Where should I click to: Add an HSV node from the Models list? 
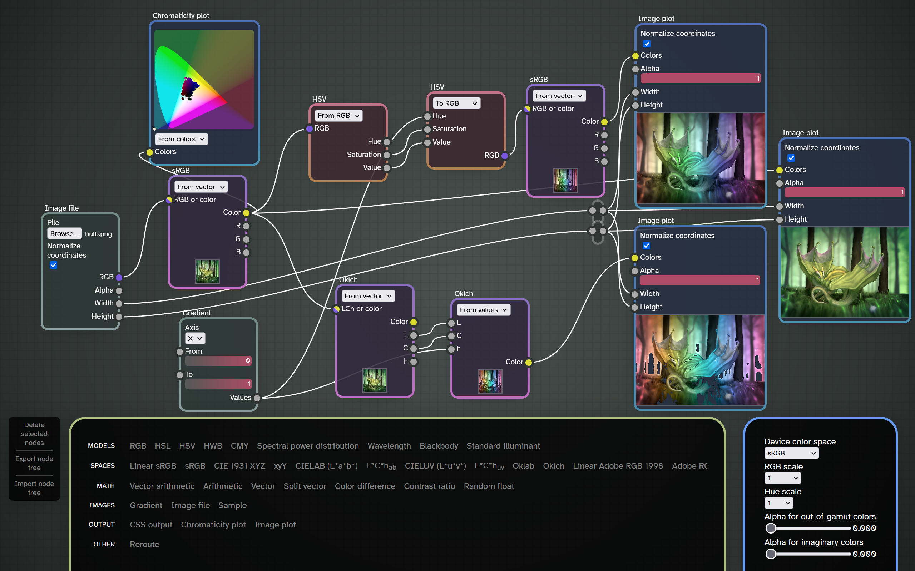coord(187,446)
